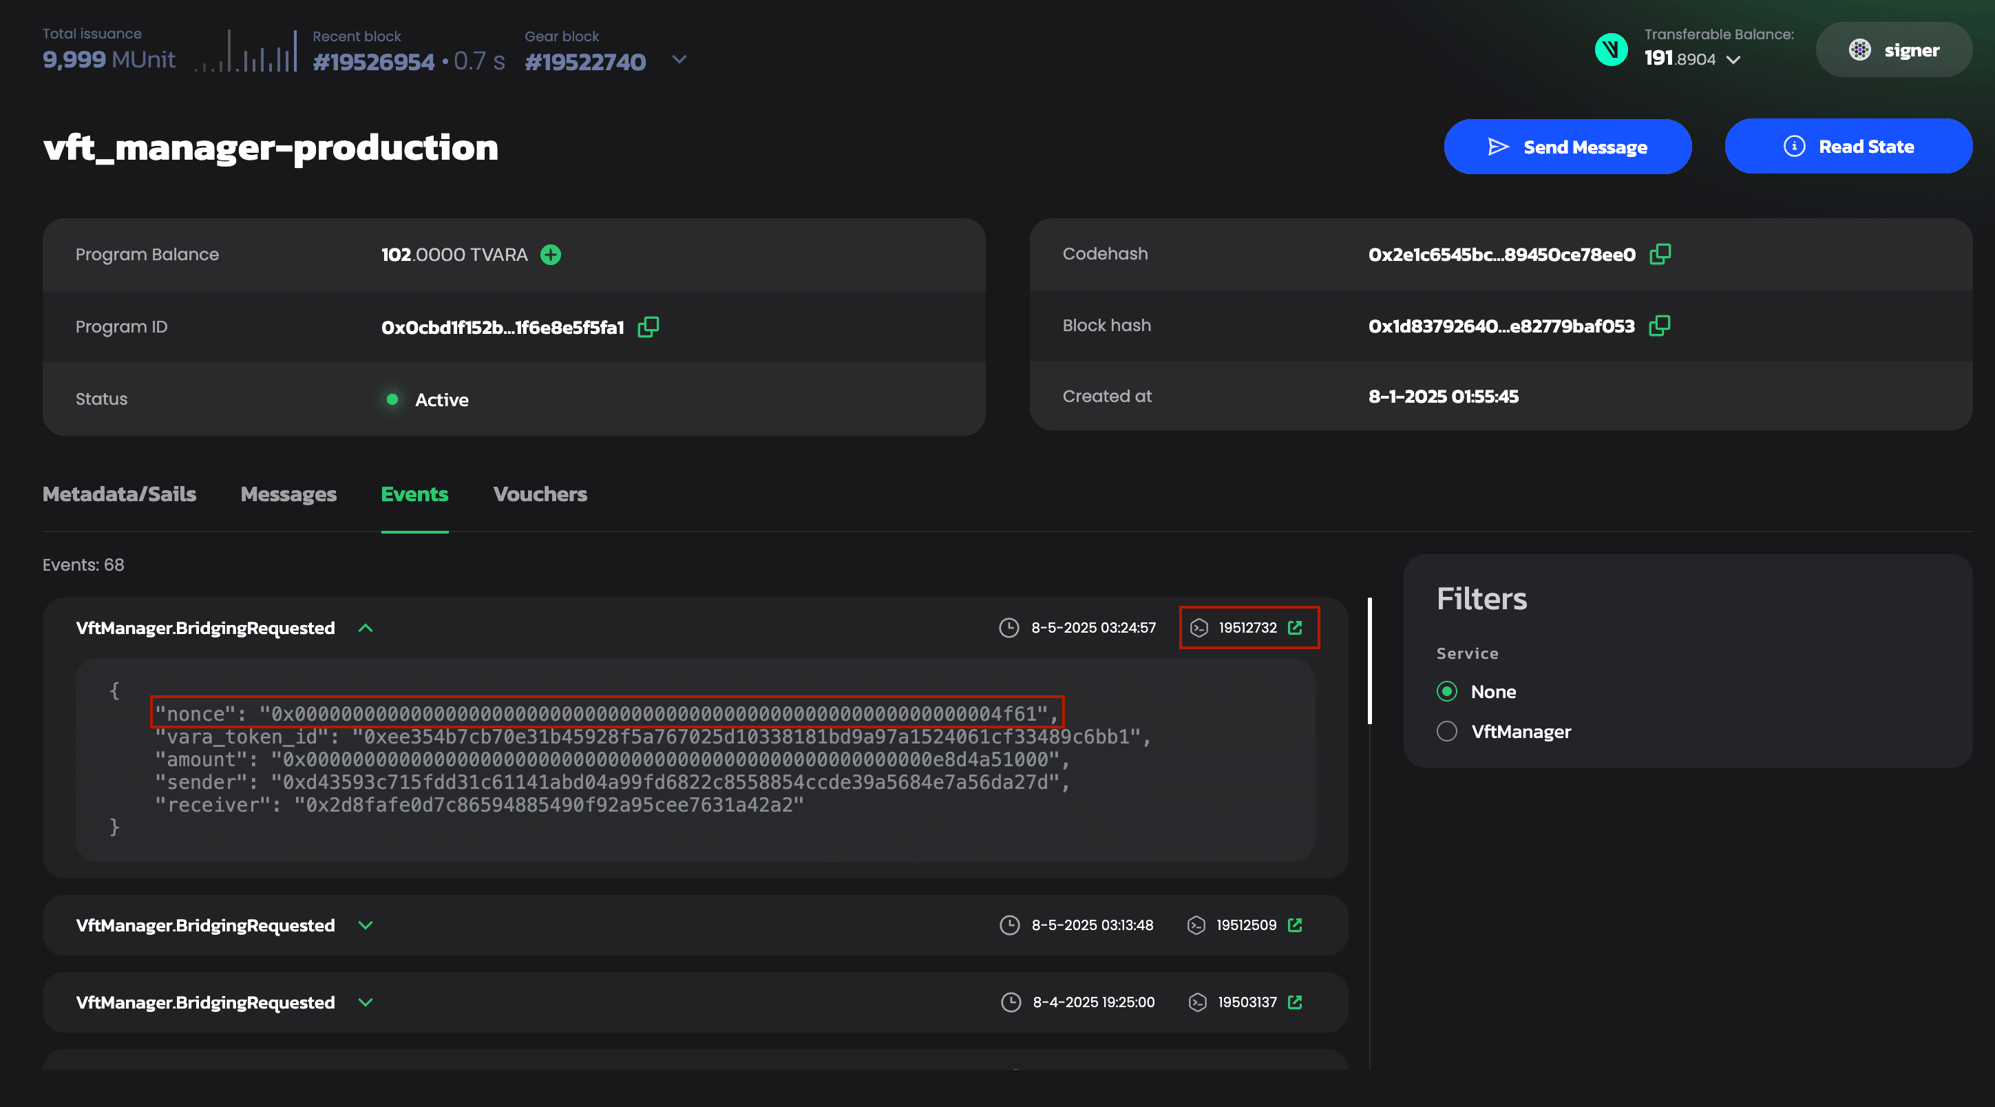Click the Read State button
The image size is (1995, 1107).
tap(1848, 147)
